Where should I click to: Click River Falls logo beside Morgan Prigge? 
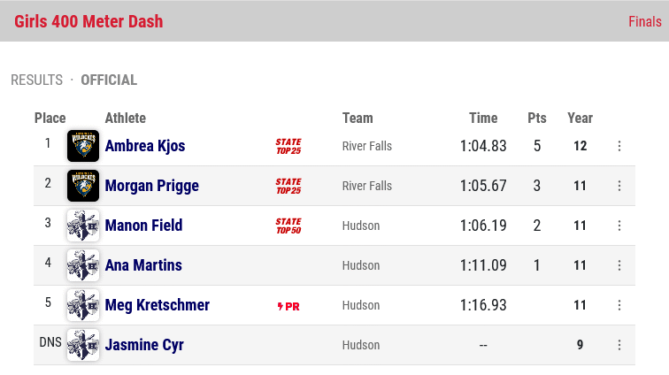(x=83, y=186)
